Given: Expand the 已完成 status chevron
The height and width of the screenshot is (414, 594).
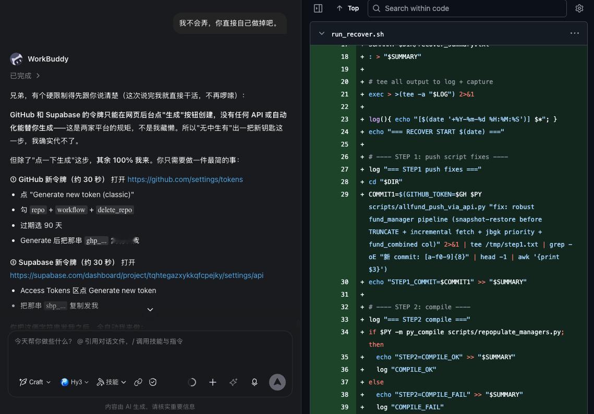Looking at the screenshot, I should [38, 76].
